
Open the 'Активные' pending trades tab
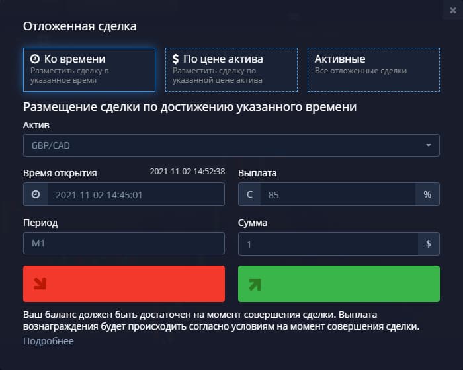coord(373,69)
